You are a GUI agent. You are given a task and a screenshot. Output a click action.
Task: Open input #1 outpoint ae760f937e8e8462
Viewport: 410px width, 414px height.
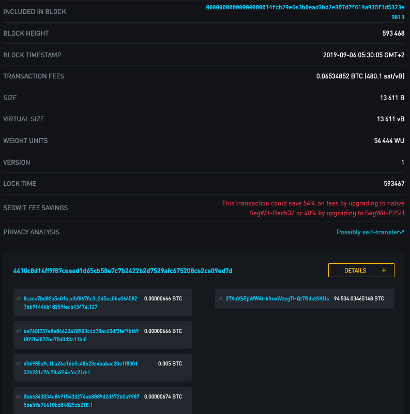(x=81, y=335)
